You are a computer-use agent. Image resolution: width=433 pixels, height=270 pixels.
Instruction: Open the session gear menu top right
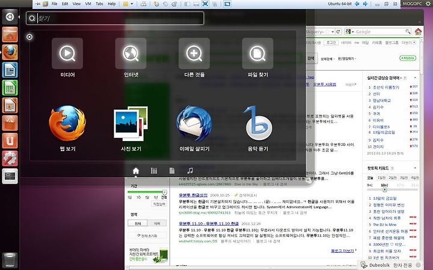tap(428, 4)
